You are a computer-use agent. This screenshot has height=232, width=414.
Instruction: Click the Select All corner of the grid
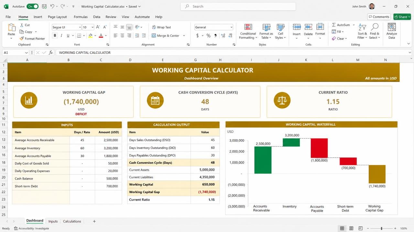pos(5,60)
